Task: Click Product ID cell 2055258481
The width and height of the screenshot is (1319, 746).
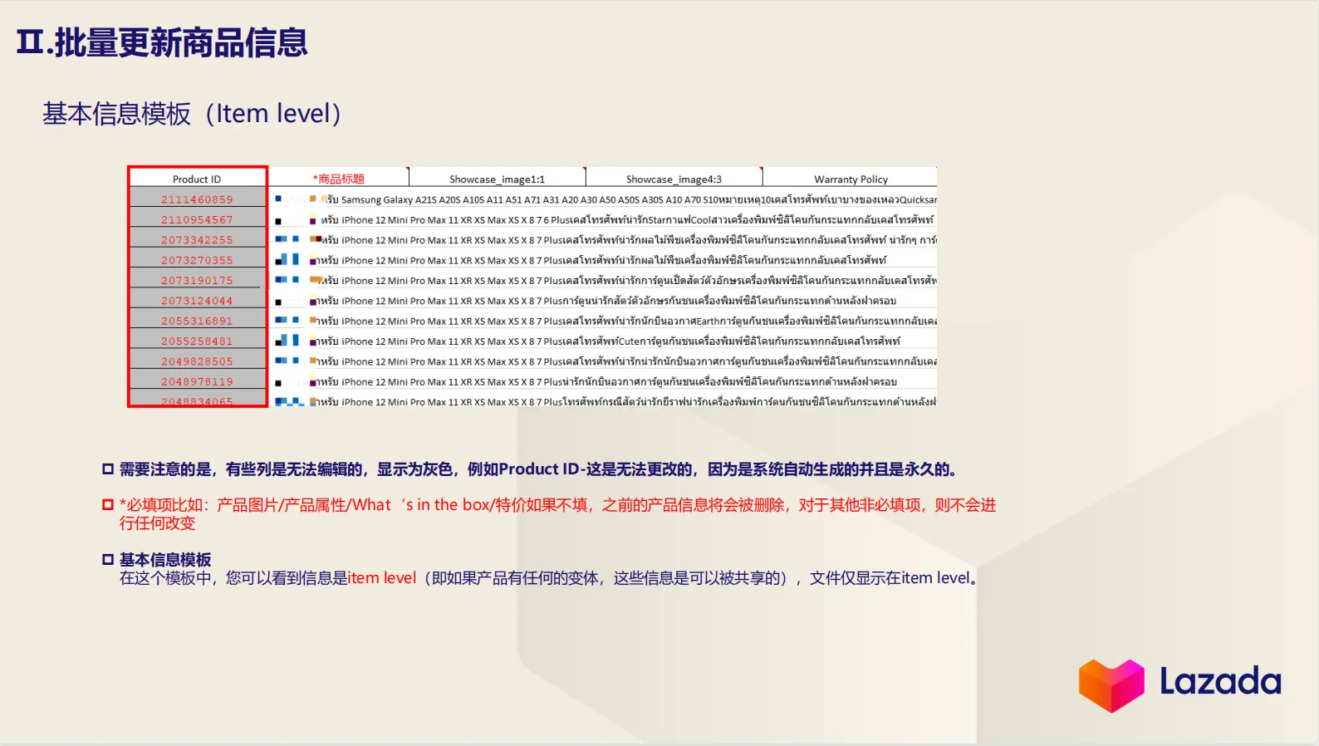Action: click(197, 341)
